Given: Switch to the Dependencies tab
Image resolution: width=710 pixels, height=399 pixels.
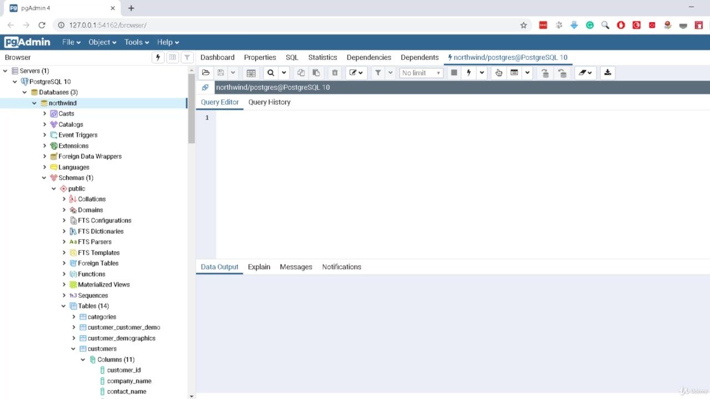Looking at the screenshot, I should 369,57.
